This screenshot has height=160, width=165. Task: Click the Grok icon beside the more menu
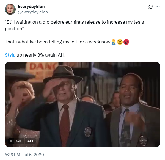150,6
